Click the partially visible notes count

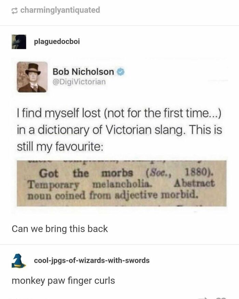coord(20,298)
